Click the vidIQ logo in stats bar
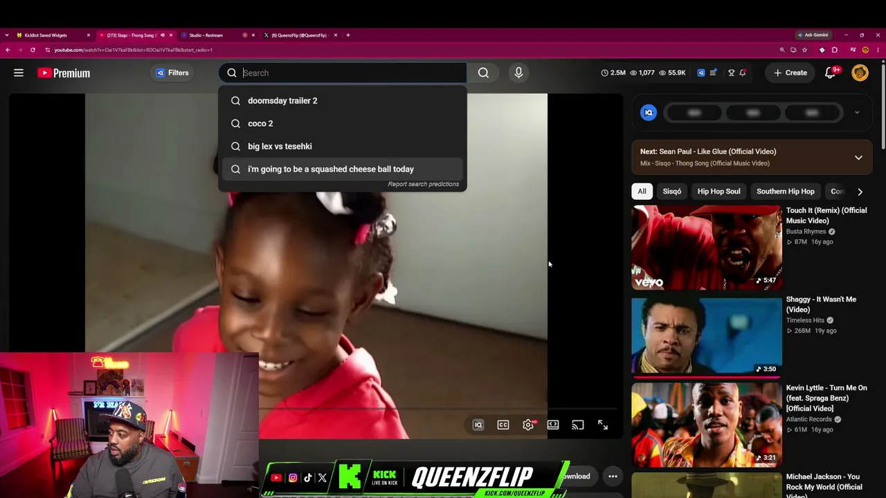The image size is (886, 498). [x=701, y=73]
